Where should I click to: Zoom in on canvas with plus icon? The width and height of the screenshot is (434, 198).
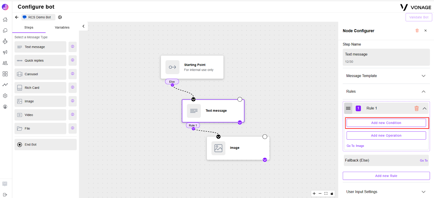314,193
